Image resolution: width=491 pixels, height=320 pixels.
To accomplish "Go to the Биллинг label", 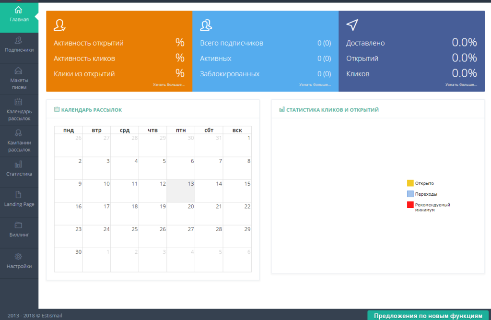I will 19,235.
